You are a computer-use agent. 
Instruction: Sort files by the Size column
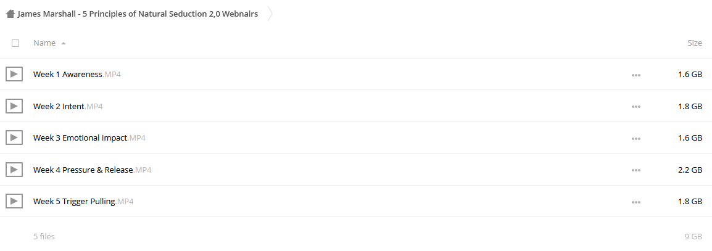(694, 43)
